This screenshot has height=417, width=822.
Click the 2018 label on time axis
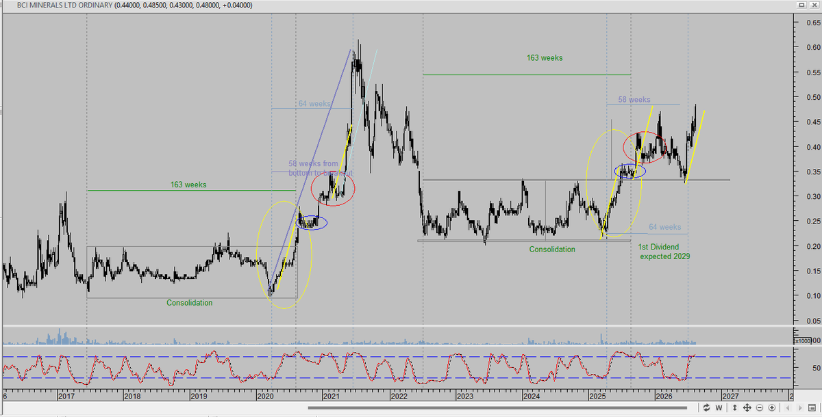click(x=132, y=396)
